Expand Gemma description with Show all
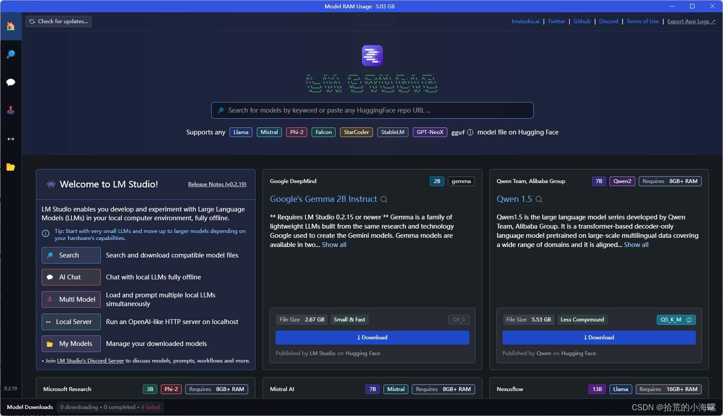The width and height of the screenshot is (723, 416). coord(334,245)
